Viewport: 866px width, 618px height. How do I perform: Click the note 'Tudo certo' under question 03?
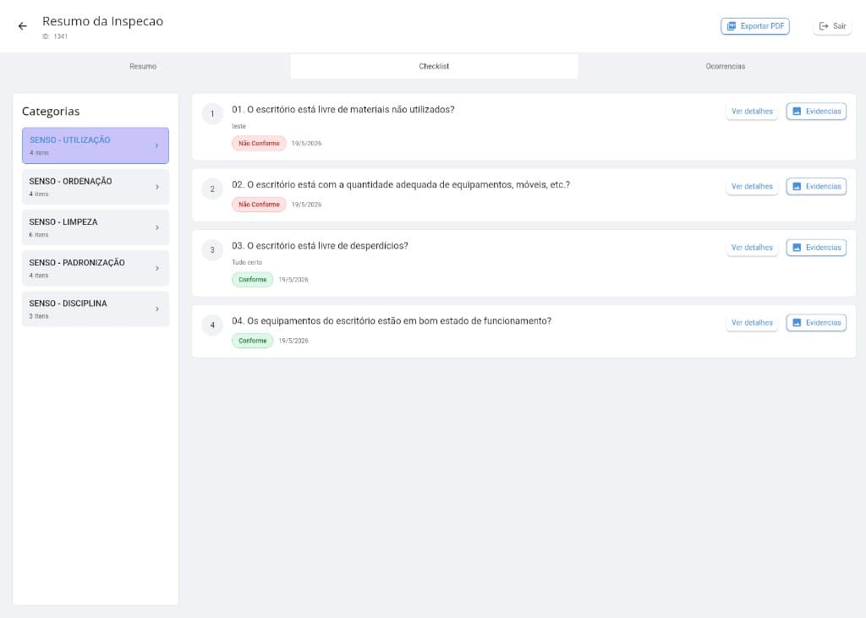click(x=247, y=262)
